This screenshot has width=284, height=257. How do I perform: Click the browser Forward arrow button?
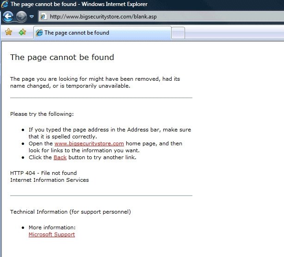(x=21, y=17)
